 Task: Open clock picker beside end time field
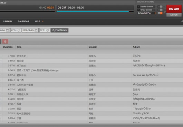(48, 30)
